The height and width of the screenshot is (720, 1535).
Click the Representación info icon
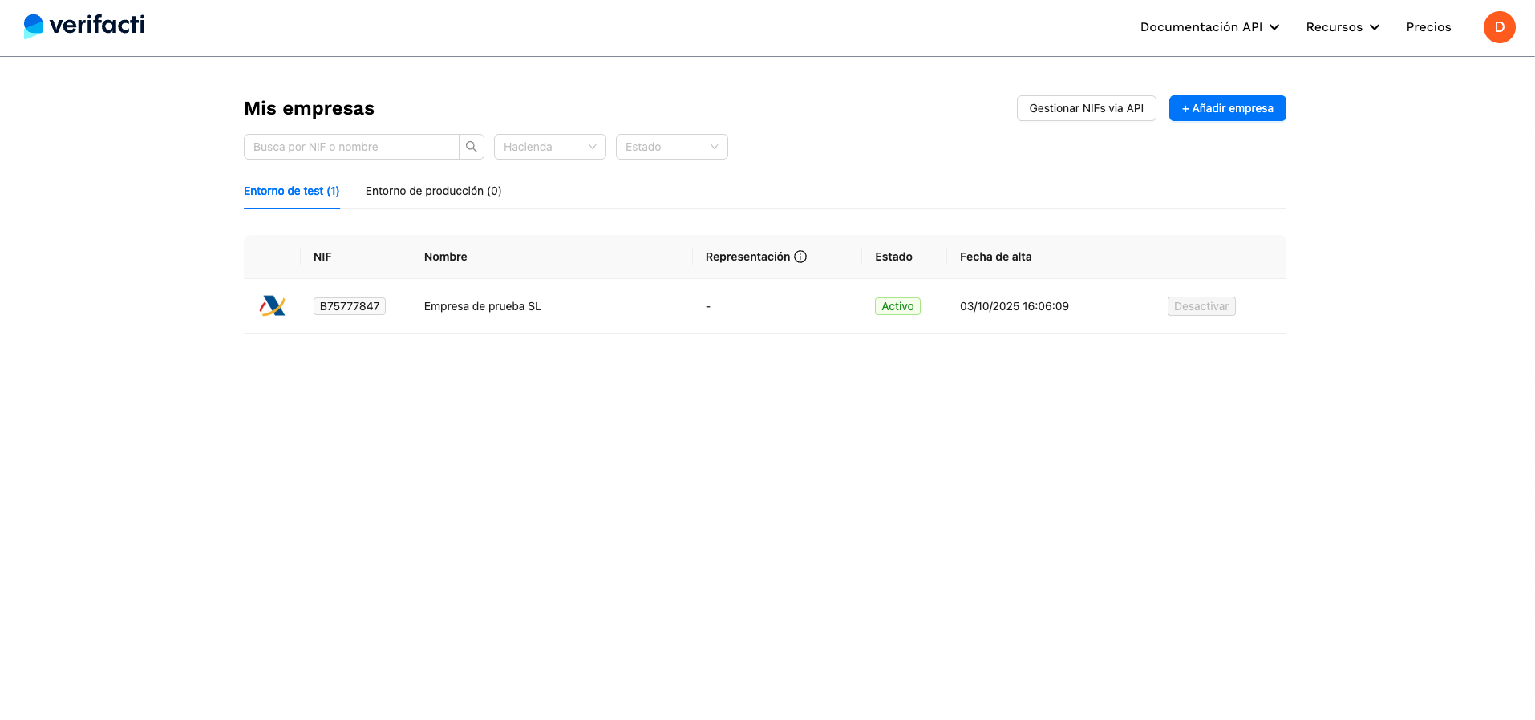800,257
